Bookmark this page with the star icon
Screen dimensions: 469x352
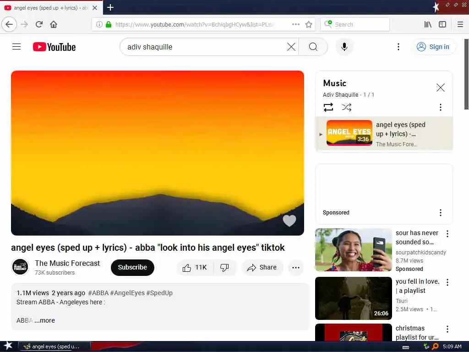(309, 24)
